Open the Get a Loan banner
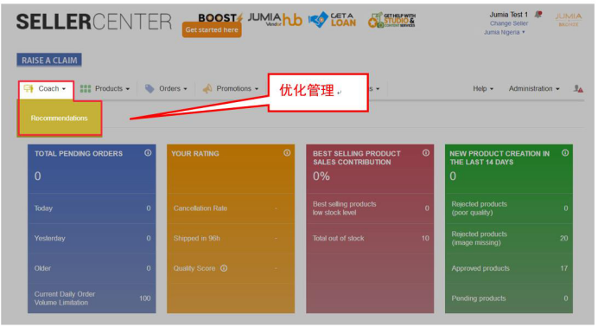 pos(332,20)
